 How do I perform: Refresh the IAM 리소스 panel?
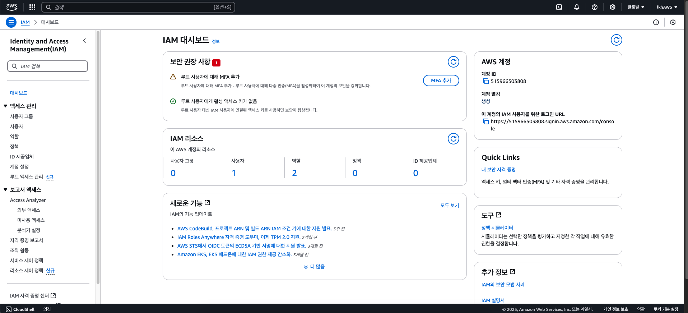pos(454,139)
